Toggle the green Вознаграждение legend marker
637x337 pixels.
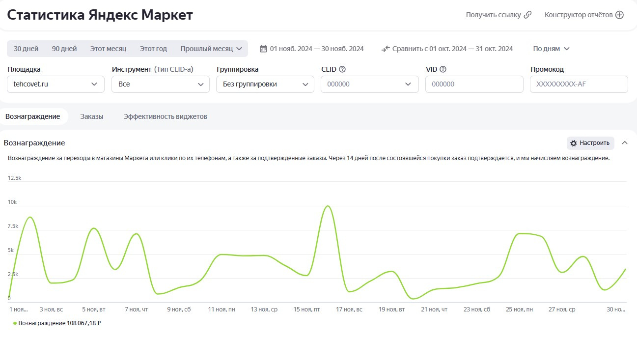[x=15, y=323]
